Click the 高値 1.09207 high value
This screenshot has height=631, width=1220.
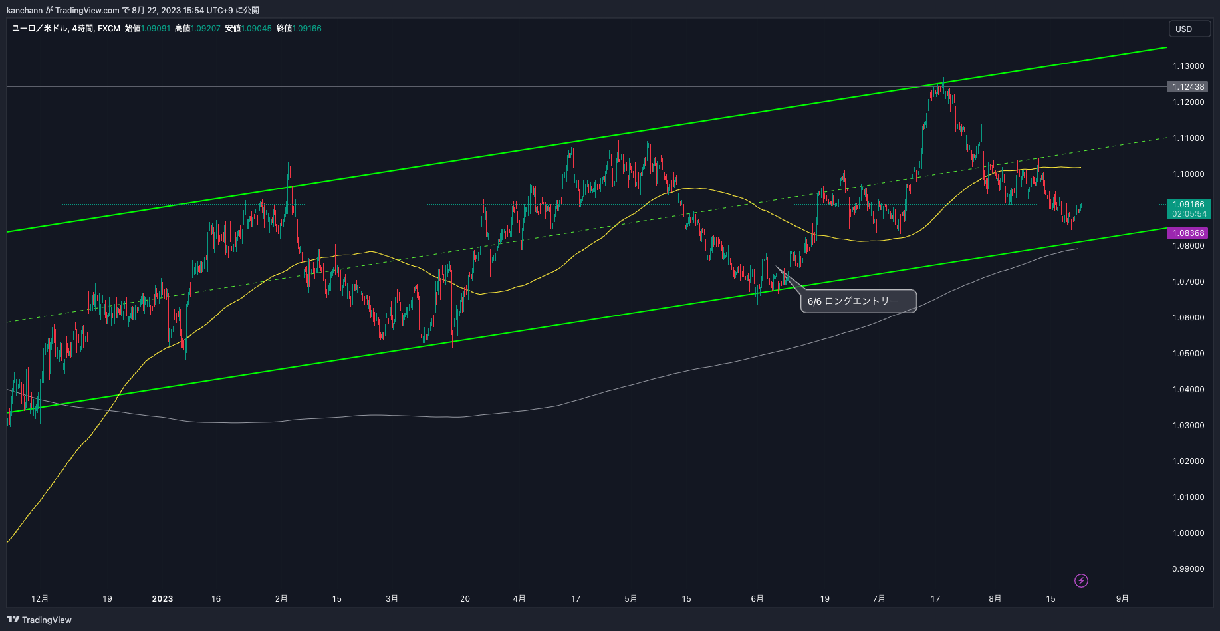[197, 29]
